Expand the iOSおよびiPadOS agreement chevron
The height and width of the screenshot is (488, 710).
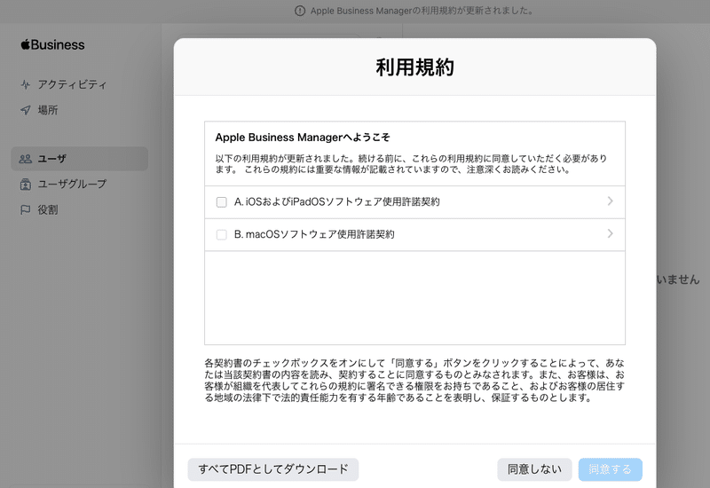(610, 201)
